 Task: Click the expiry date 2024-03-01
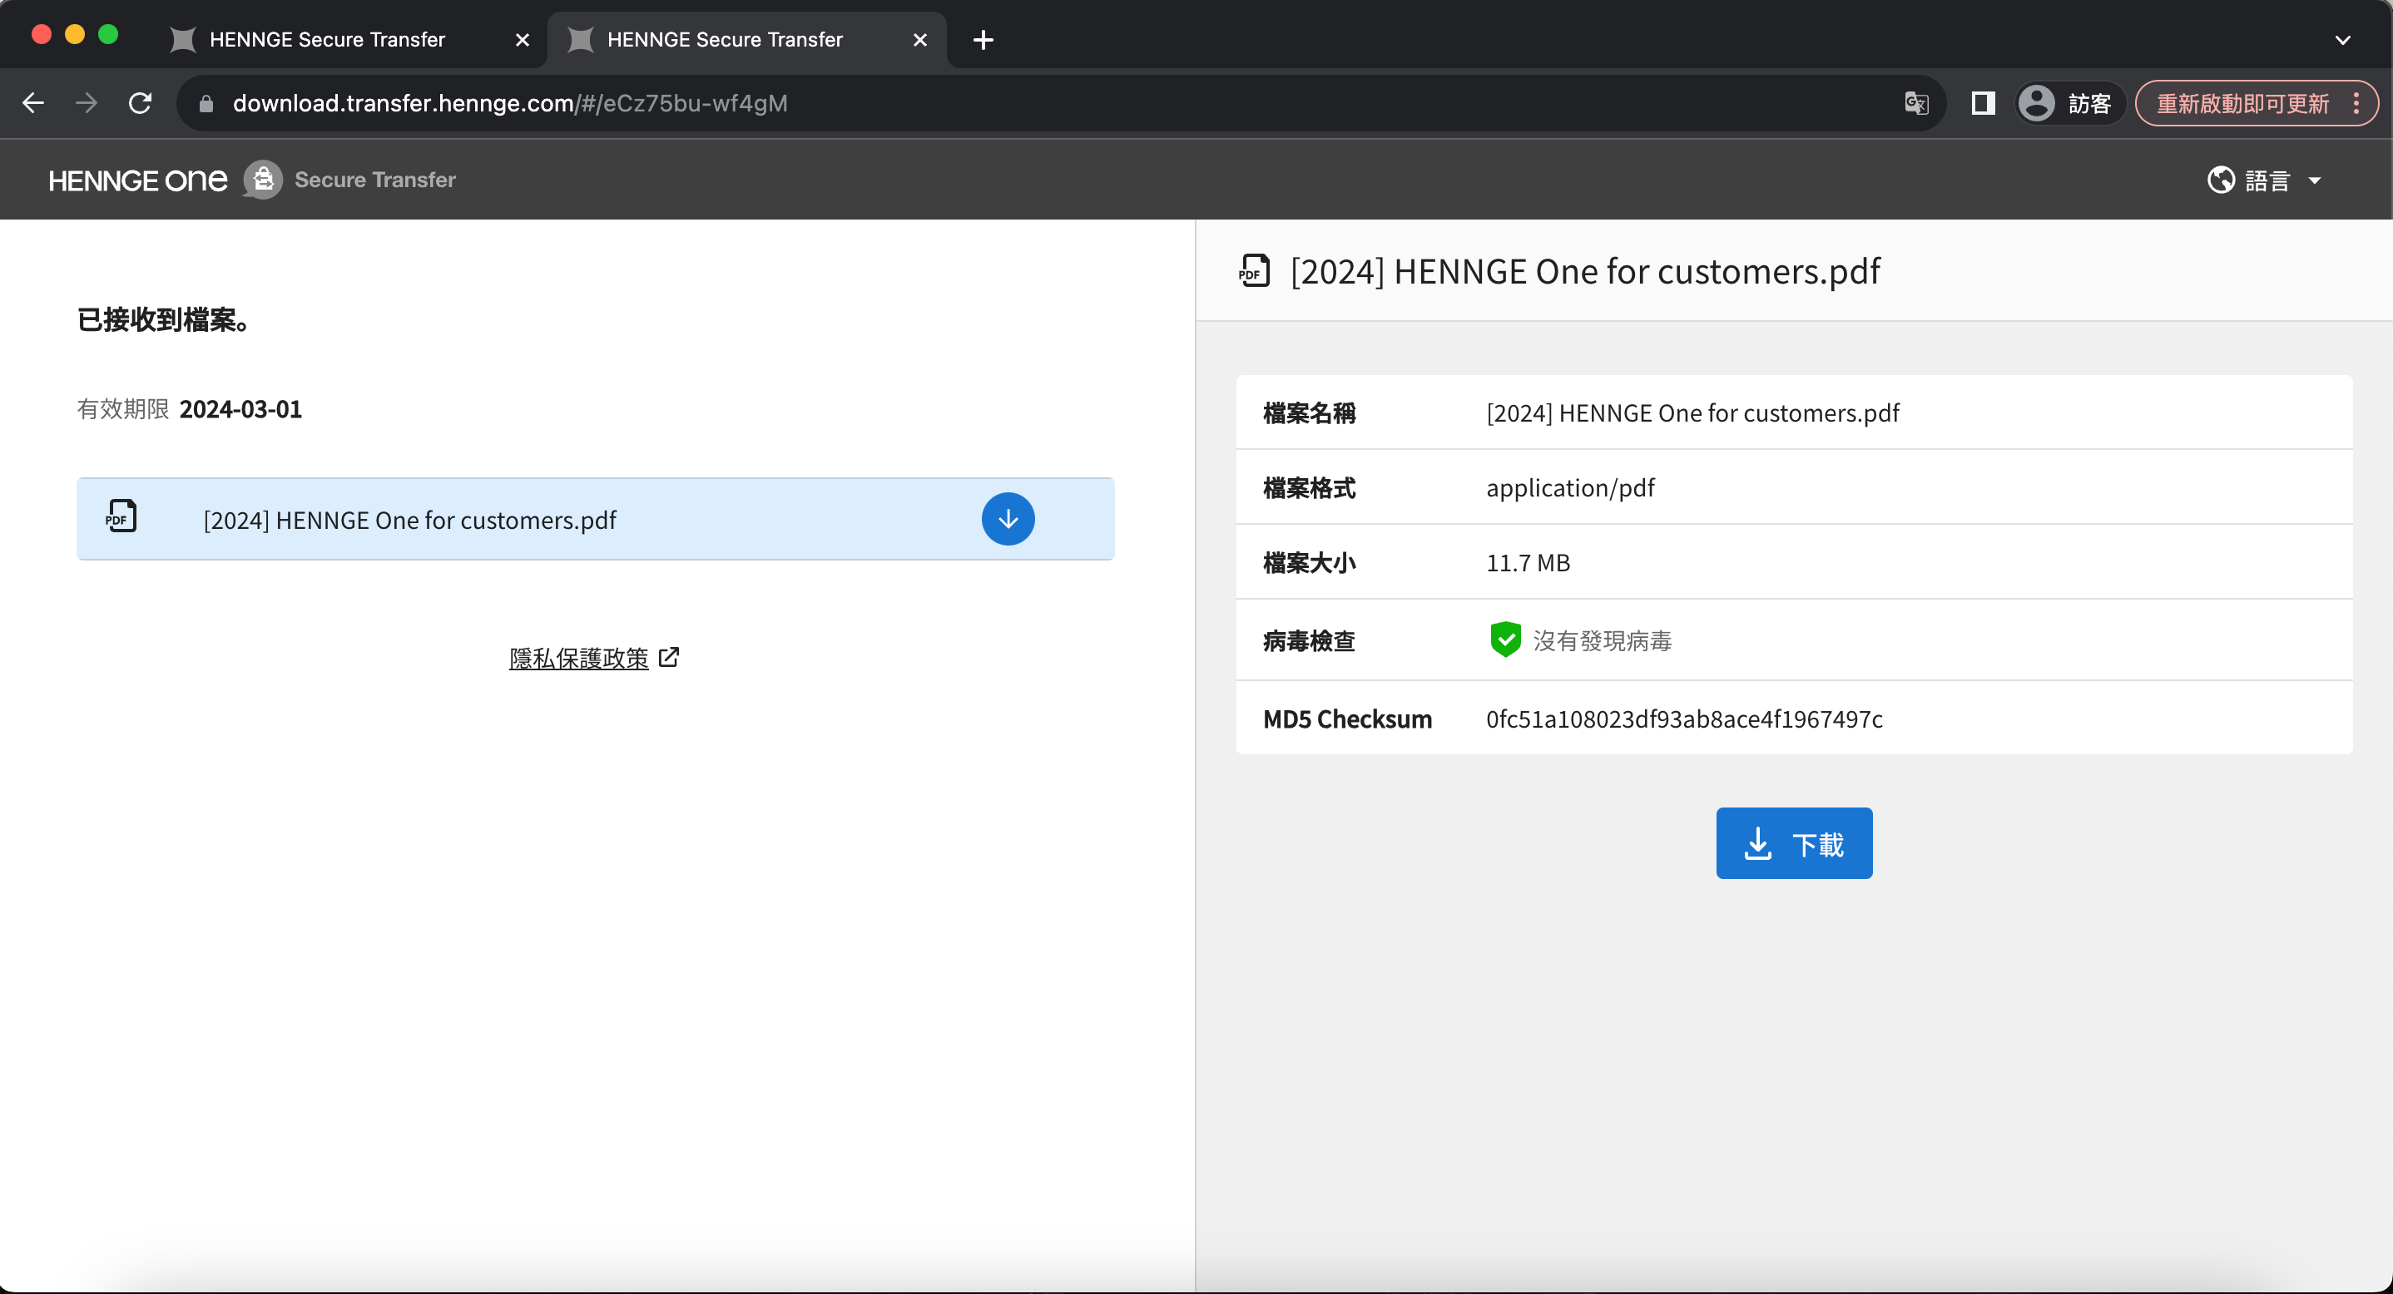coord(240,409)
